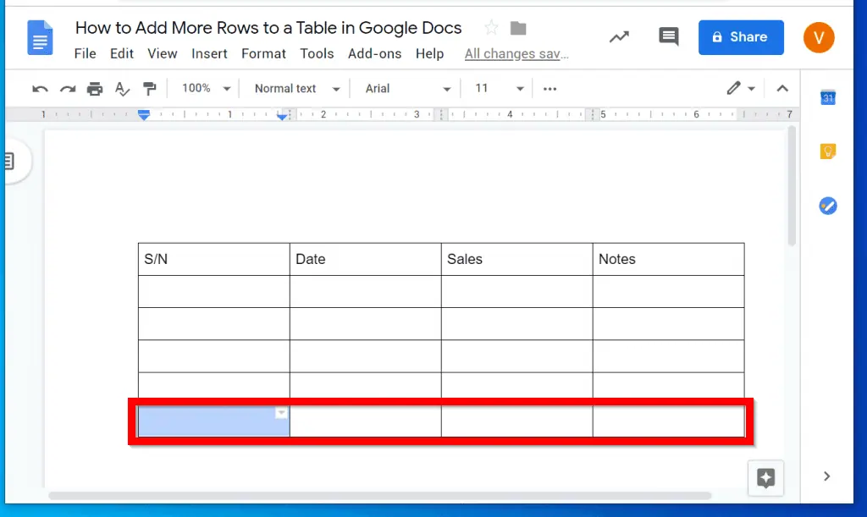867x517 pixels.
Task: Select the Paint format tool
Action: pyautogui.click(x=150, y=88)
